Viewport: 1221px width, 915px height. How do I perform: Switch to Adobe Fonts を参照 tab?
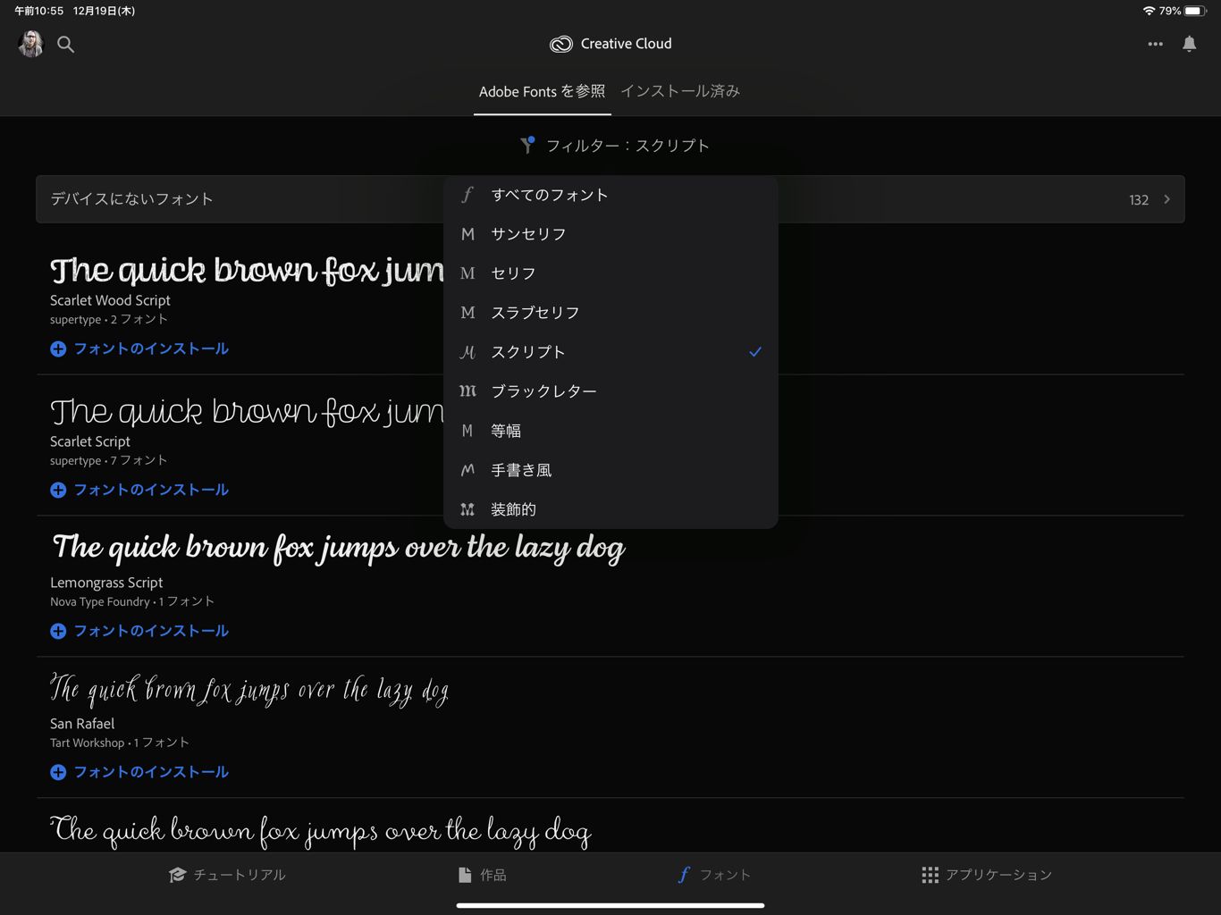pos(542,91)
